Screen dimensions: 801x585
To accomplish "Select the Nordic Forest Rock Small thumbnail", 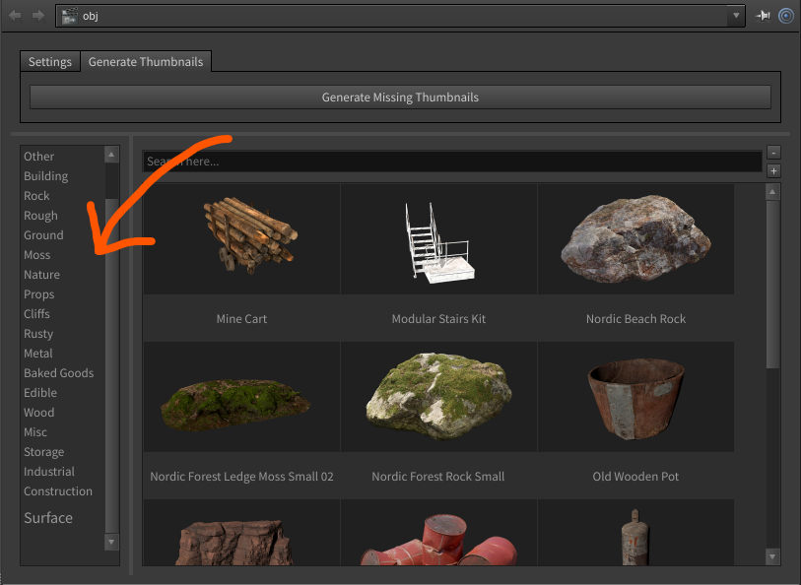I will [x=438, y=397].
